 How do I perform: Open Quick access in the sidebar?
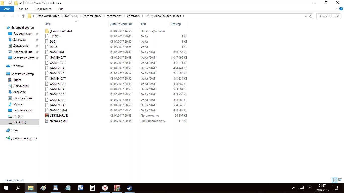tap(23, 28)
